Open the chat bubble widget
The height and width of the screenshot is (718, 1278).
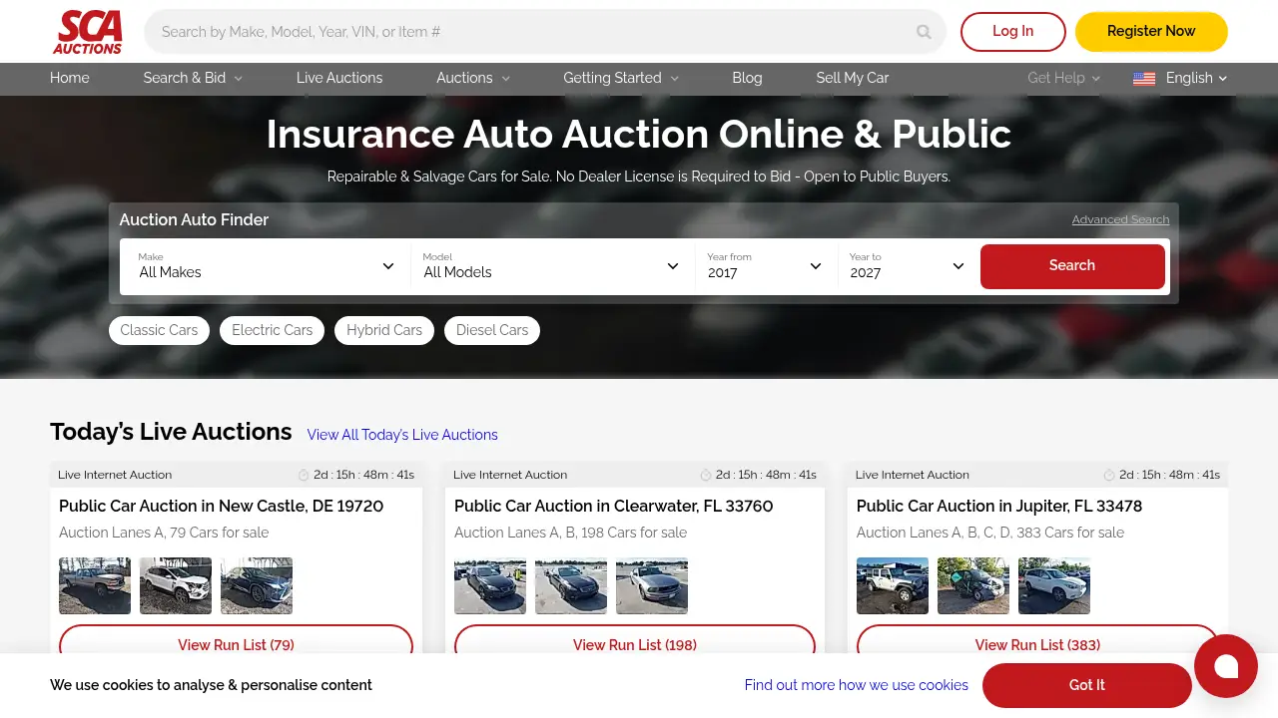(1226, 666)
